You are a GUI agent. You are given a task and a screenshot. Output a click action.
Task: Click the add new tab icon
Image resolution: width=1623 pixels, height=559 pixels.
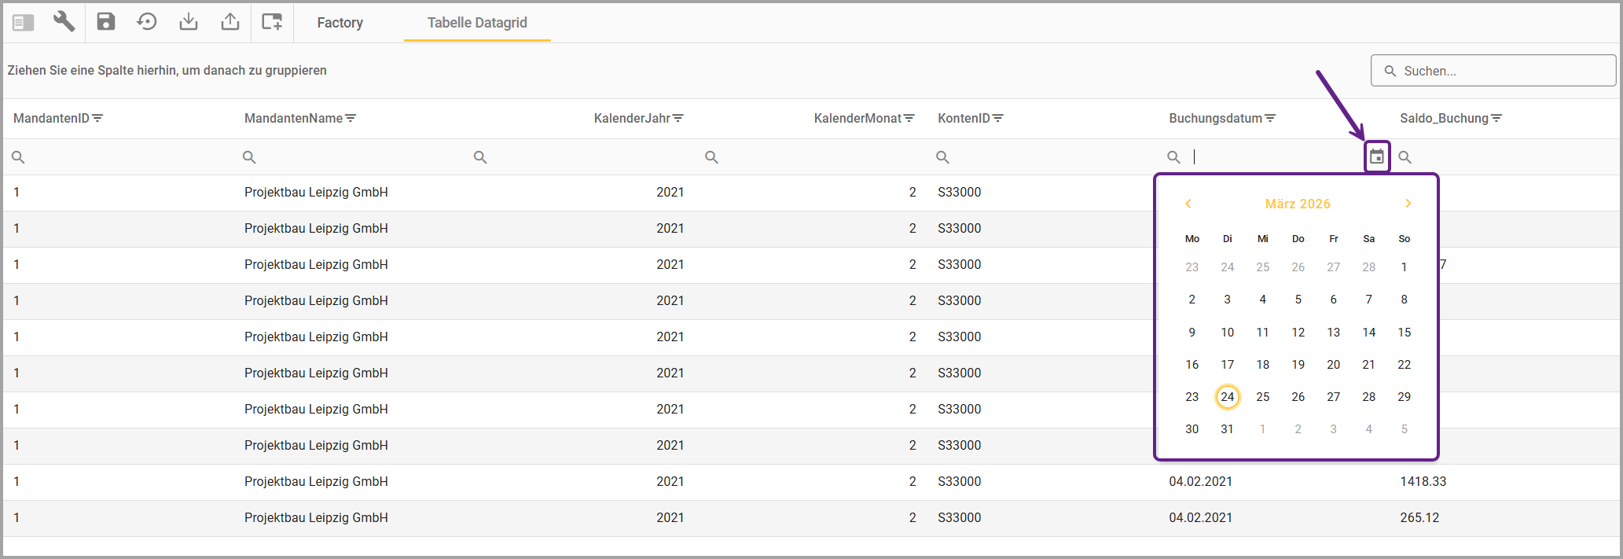pyautogui.click(x=272, y=22)
